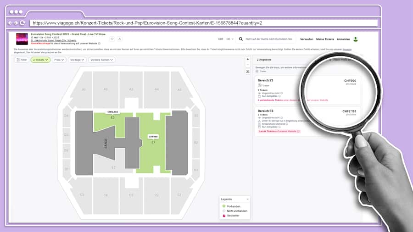413x232 pixels.
Task: Click the grey Nicht vorhanden legend swatch
Action: 224,211
